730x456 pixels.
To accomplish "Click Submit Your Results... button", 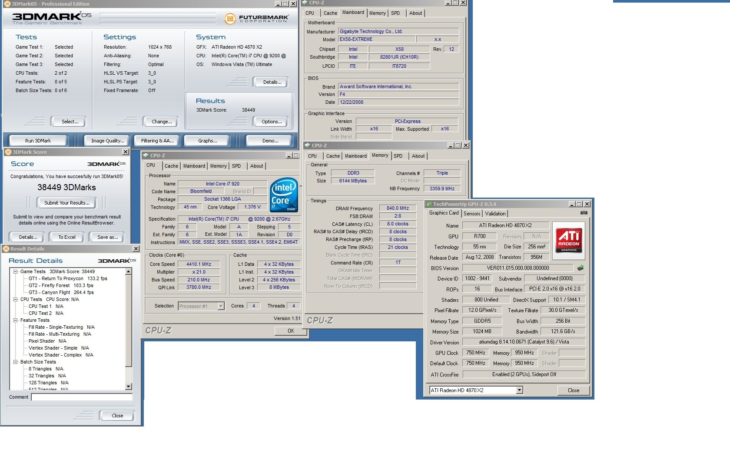I will click(x=67, y=203).
